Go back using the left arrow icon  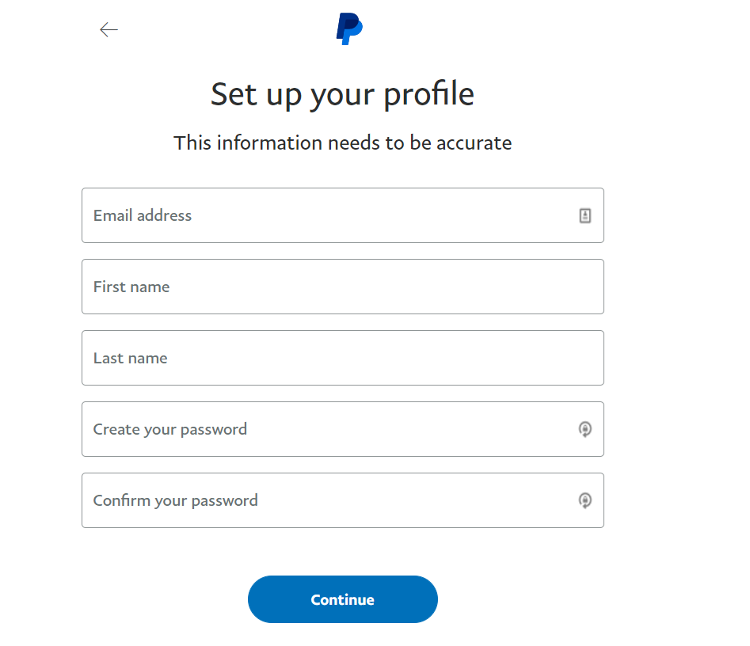(x=109, y=29)
